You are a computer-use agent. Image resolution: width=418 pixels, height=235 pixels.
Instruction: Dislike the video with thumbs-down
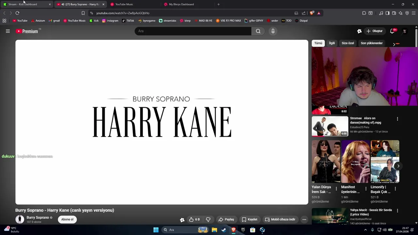(208, 219)
